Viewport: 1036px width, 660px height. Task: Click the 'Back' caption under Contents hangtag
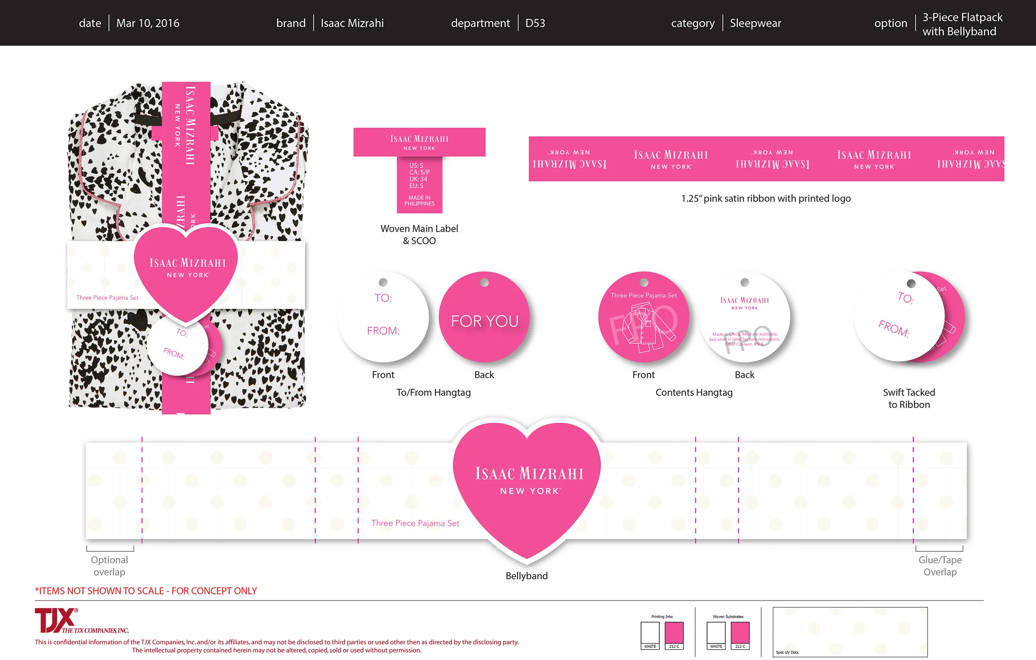click(x=745, y=374)
